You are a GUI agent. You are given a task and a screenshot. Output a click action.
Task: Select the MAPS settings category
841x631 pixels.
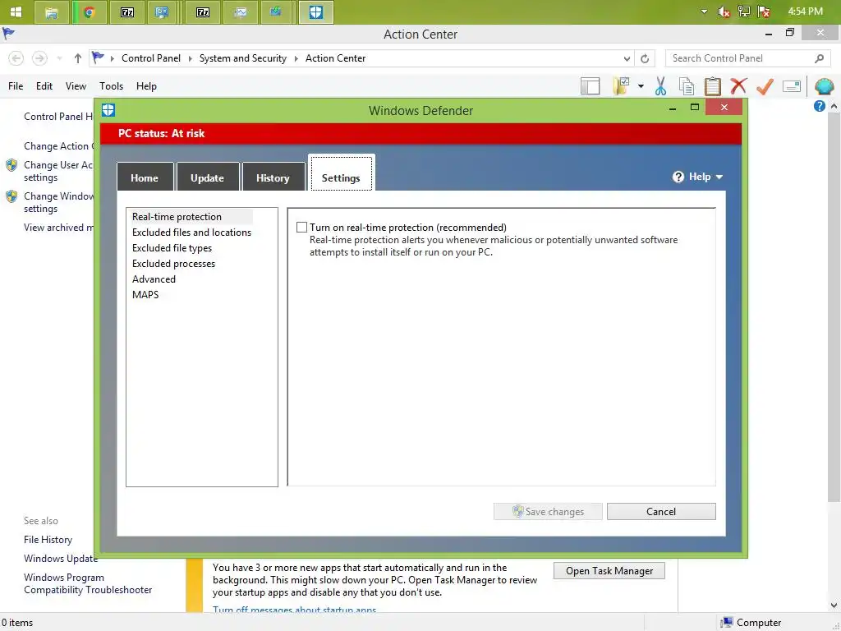coord(145,295)
